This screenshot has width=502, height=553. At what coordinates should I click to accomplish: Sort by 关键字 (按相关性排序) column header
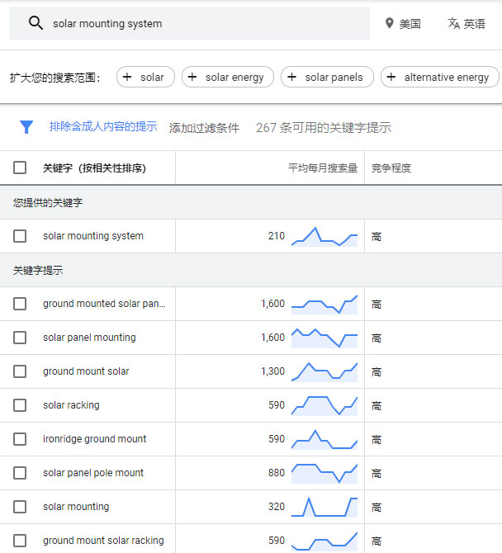pyautogui.click(x=94, y=168)
